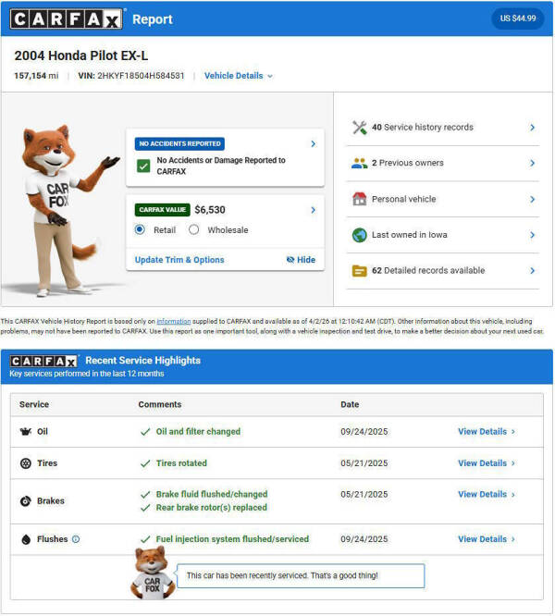The width and height of the screenshot is (555, 616).
Task: Click the Personal vehicle house icon
Action: coord(360,199)
